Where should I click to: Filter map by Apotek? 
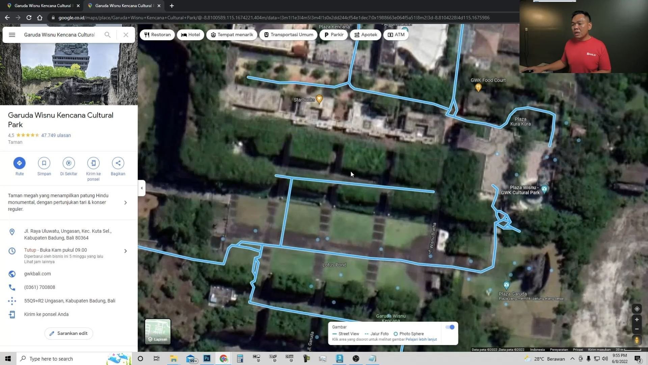366,35
